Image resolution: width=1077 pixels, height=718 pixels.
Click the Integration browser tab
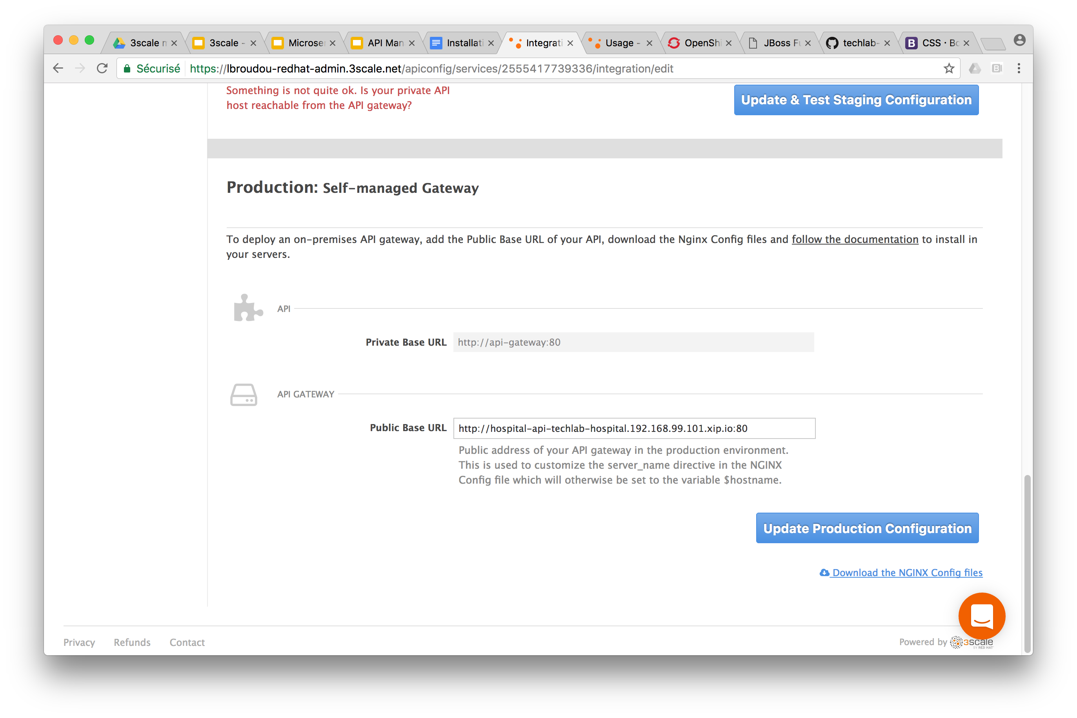pos(539,42)
